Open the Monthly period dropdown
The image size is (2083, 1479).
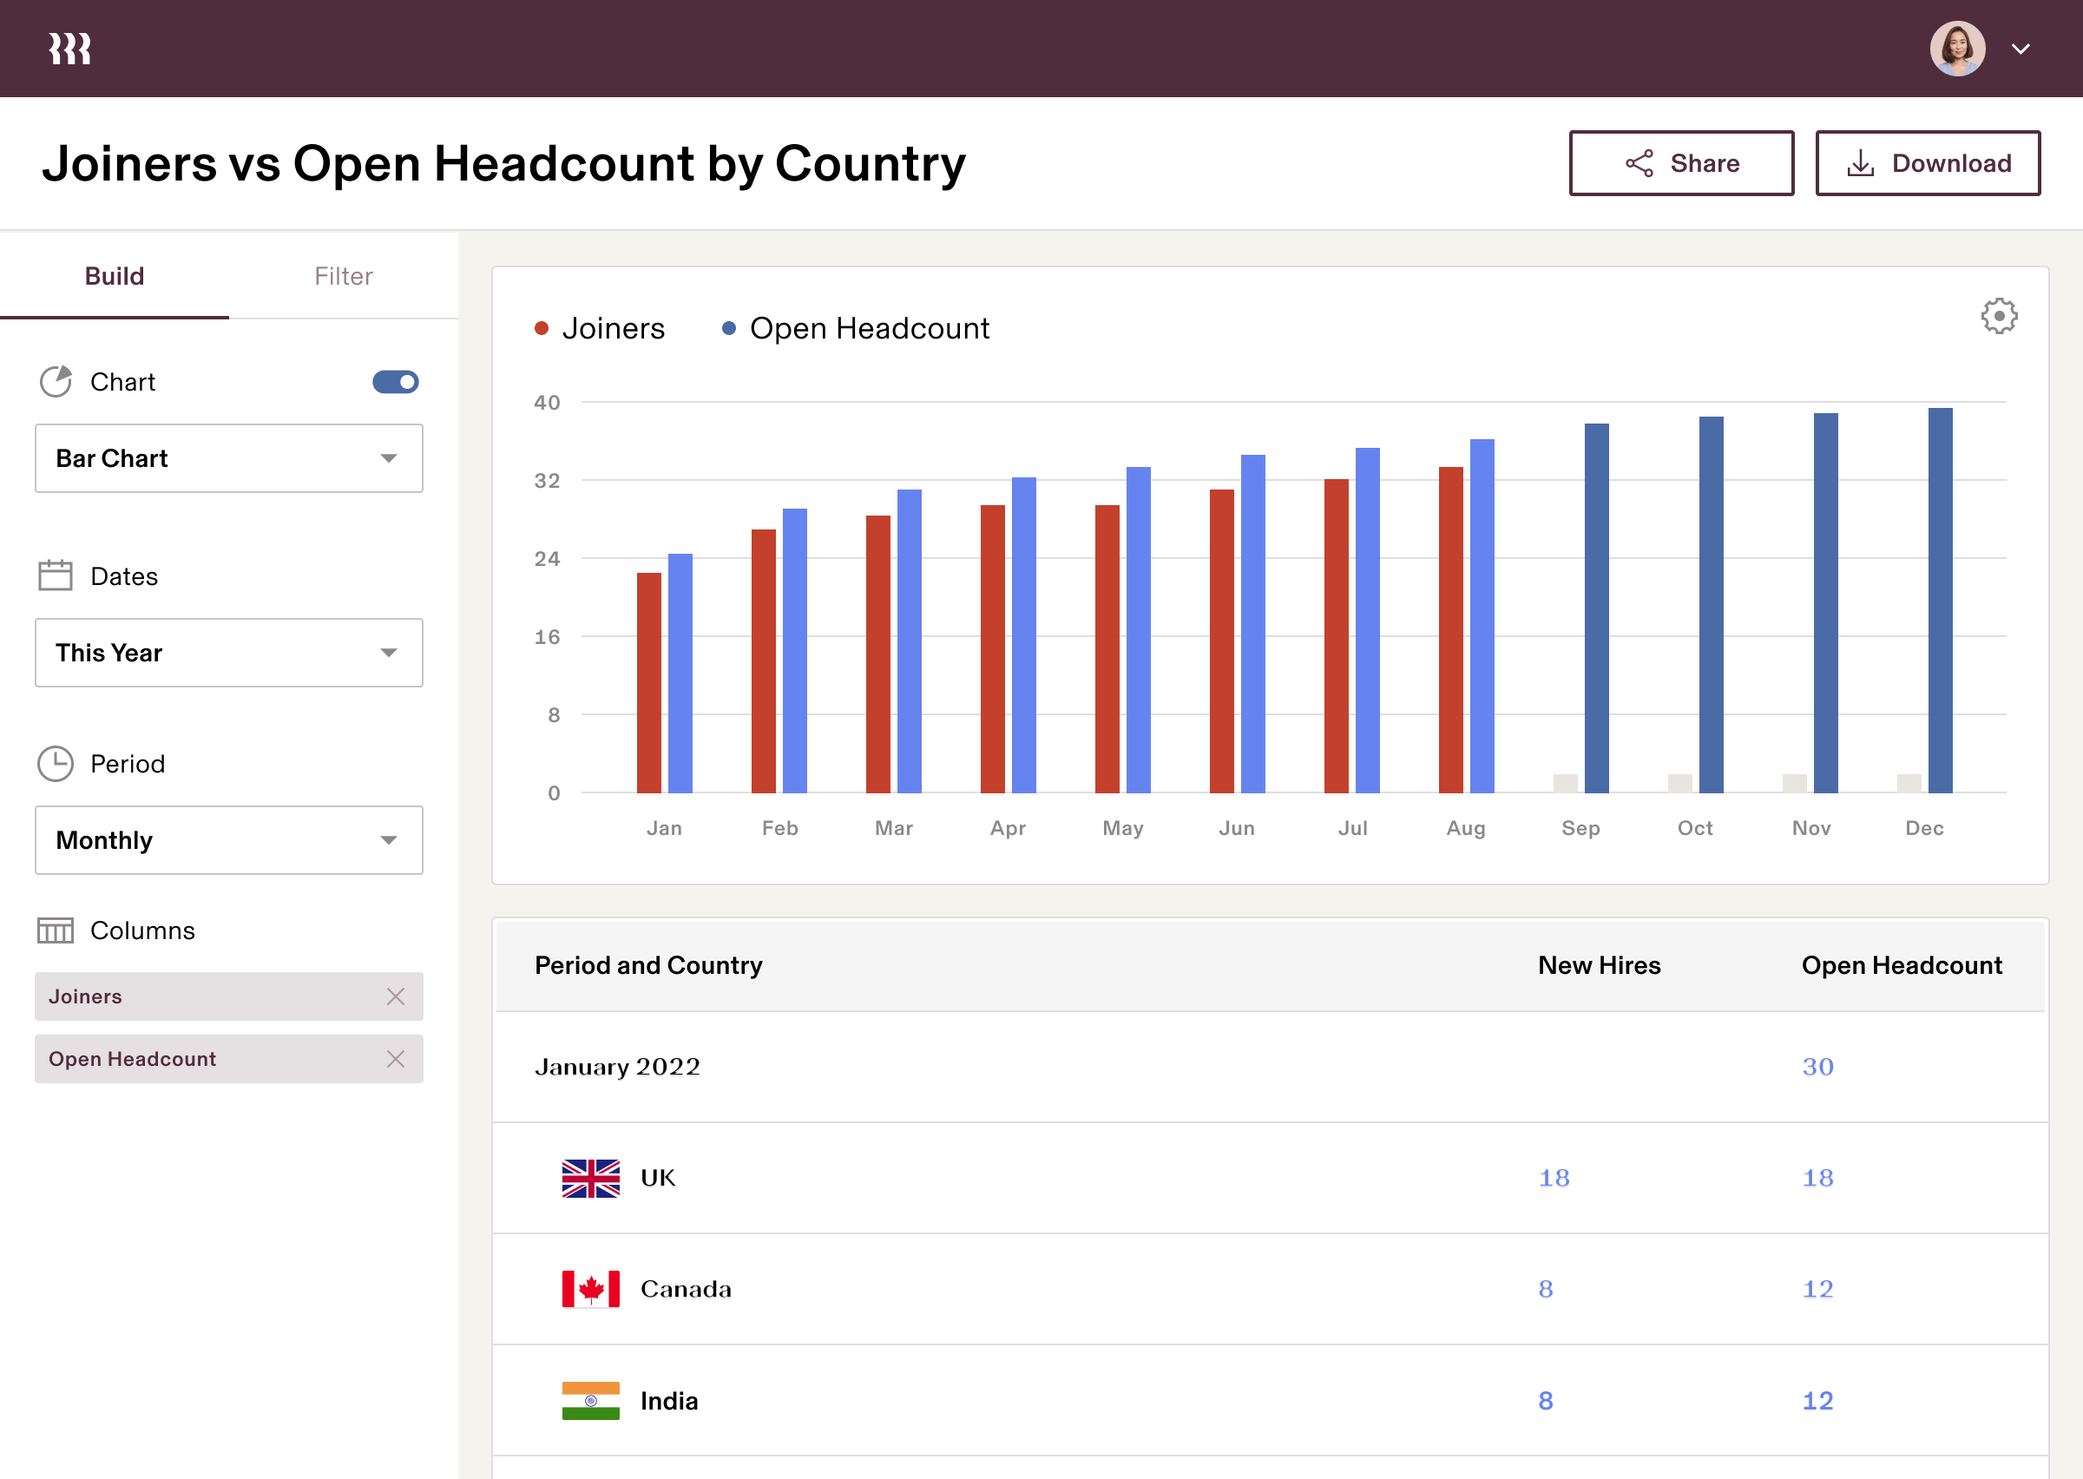coord(228,839)
